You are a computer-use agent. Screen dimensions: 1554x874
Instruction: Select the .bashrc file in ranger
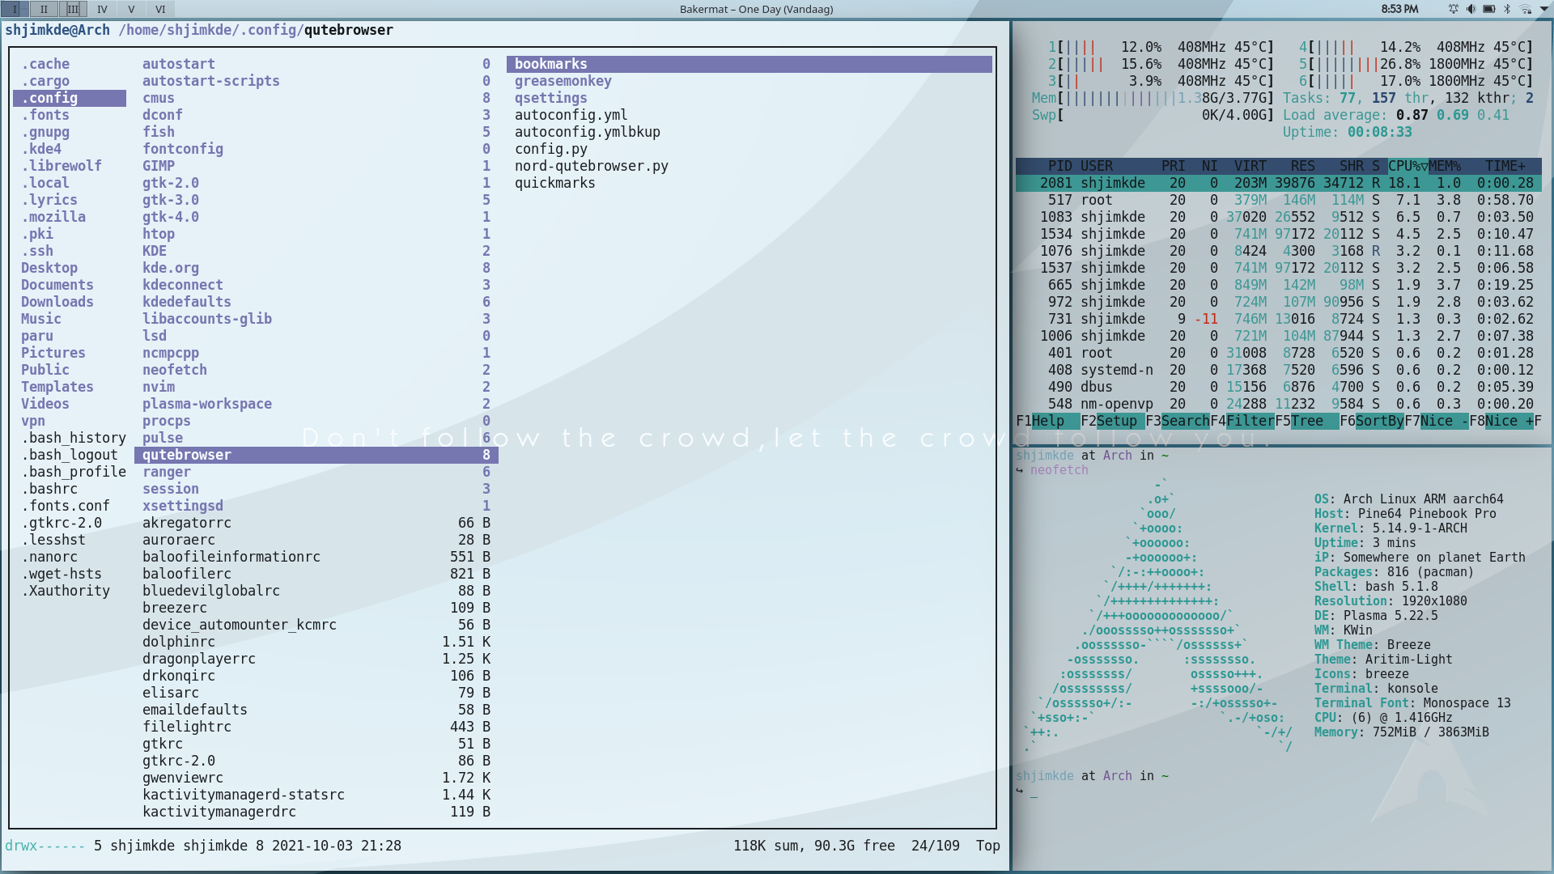pyautogui.click(x=70, y=489)
